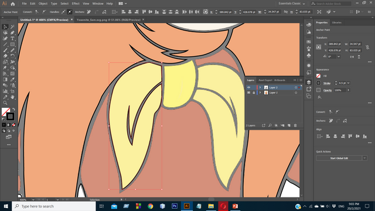Screen dimensions: 375x211
Task: Toggle visibility of Layer 1
Action: [x=248, y=93]
